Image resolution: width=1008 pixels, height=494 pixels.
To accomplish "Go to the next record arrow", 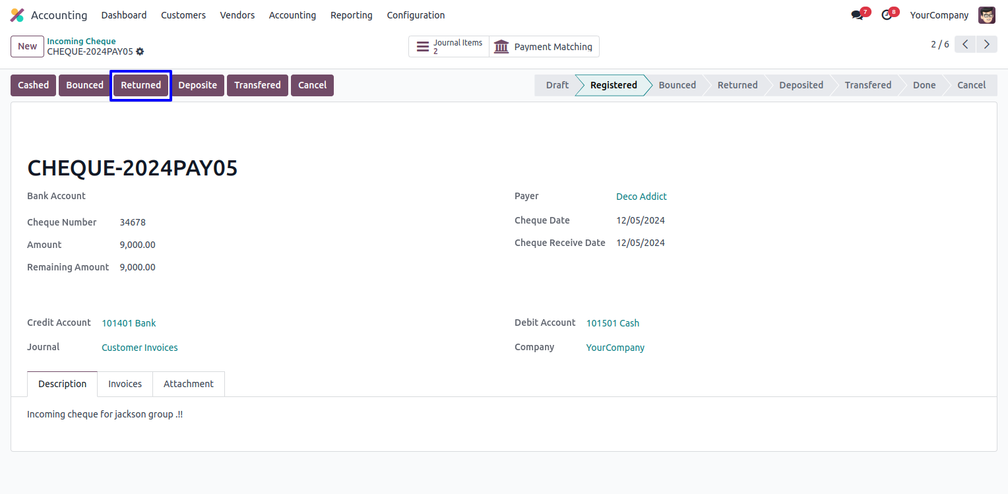I will (x=986, y=44).
